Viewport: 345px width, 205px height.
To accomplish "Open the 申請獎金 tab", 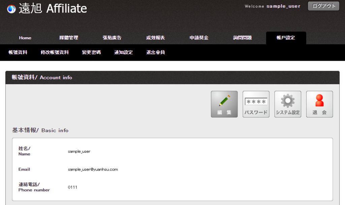I will (x=199, y=38).
